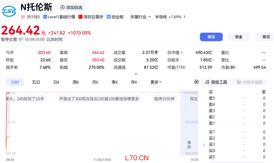Collapse order book side arrow
274x163 pixels.
[204, 145]
